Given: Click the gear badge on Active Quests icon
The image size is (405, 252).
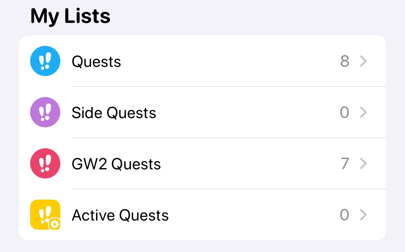Looking at the screenshot, I should click(x=55, y=224).
